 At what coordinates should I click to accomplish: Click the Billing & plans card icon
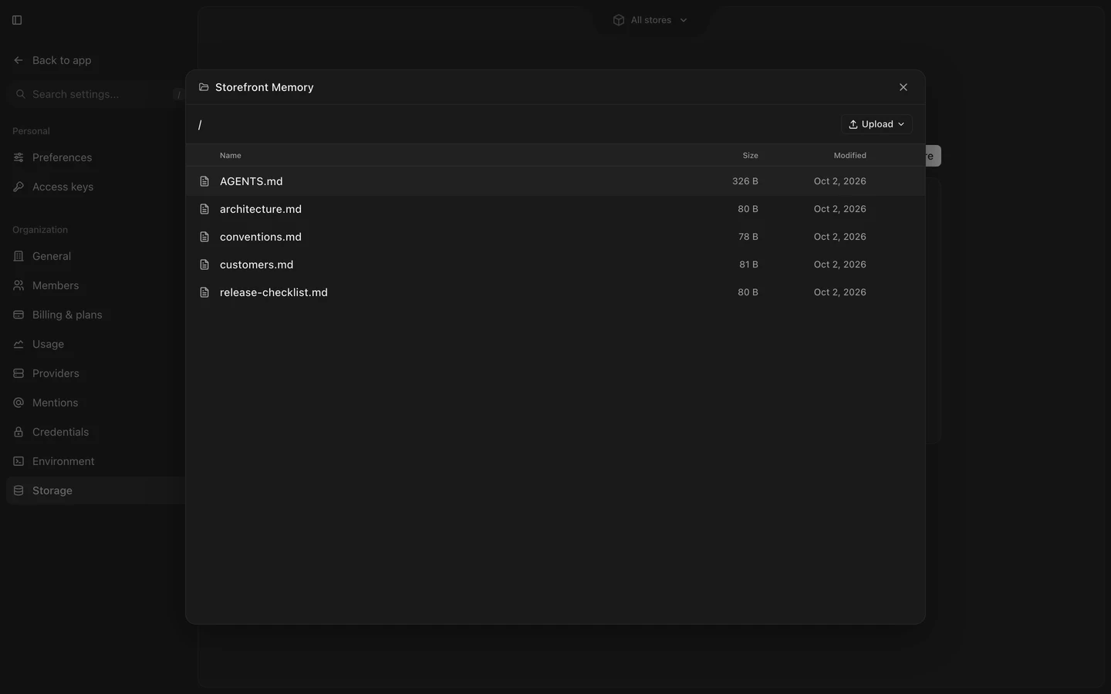[19, 315]
